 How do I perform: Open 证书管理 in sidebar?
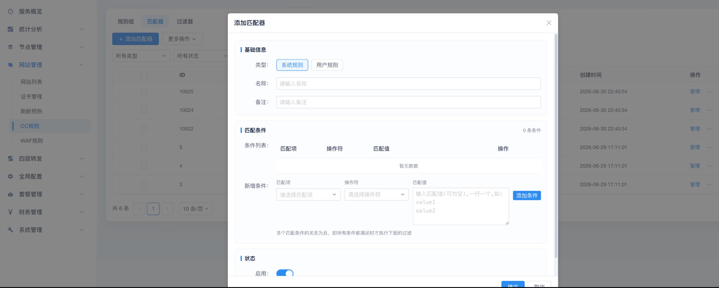(x=31, y=97)
